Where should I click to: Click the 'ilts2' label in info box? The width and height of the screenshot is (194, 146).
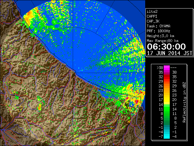tap(152, 12)
